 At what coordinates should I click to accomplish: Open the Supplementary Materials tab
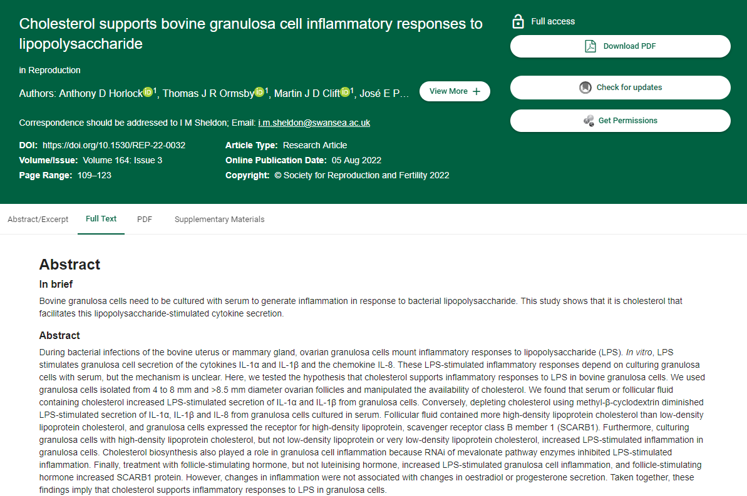click(219, 220)
